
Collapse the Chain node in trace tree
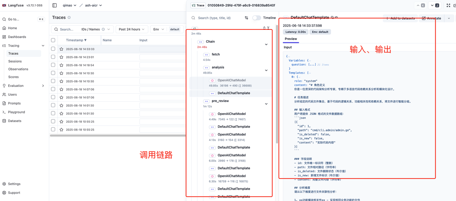pos(266,44)
